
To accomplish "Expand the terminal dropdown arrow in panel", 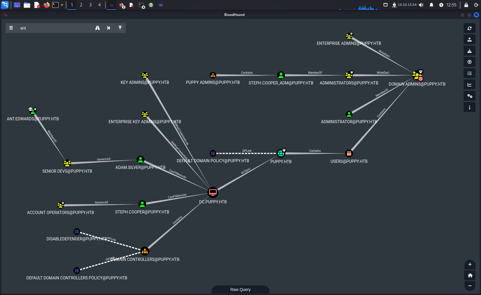I will coord(62,5).
